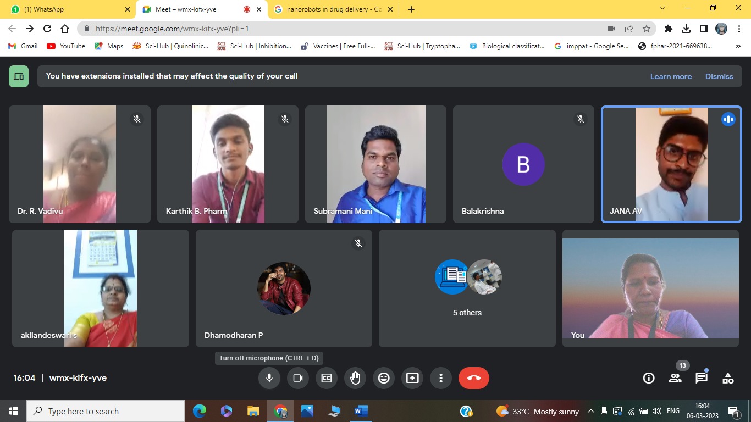The image size is (751, 422).
Task: Show everyone participants panel
Action: coord(675,378)
